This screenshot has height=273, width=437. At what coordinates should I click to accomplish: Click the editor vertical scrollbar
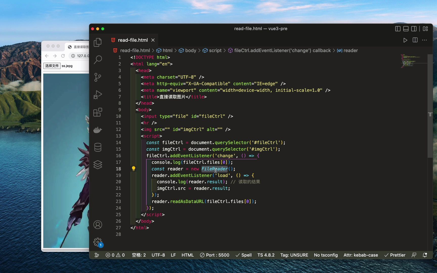coord(430,106)
